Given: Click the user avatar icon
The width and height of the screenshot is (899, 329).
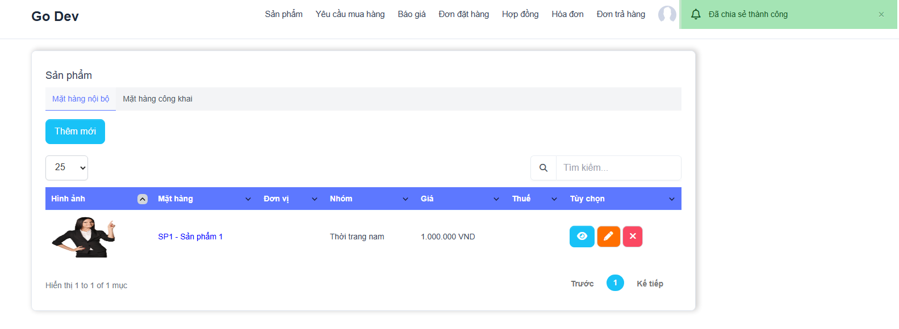Looking at the screenshot, I should (x=667, y=14).
